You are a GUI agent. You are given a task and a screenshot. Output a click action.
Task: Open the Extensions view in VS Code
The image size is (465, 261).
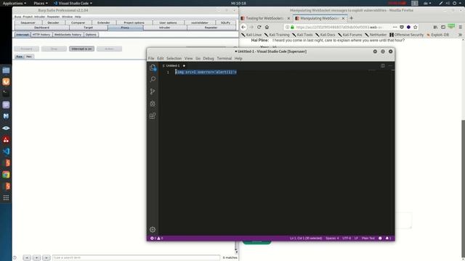(x=153, y=116)
